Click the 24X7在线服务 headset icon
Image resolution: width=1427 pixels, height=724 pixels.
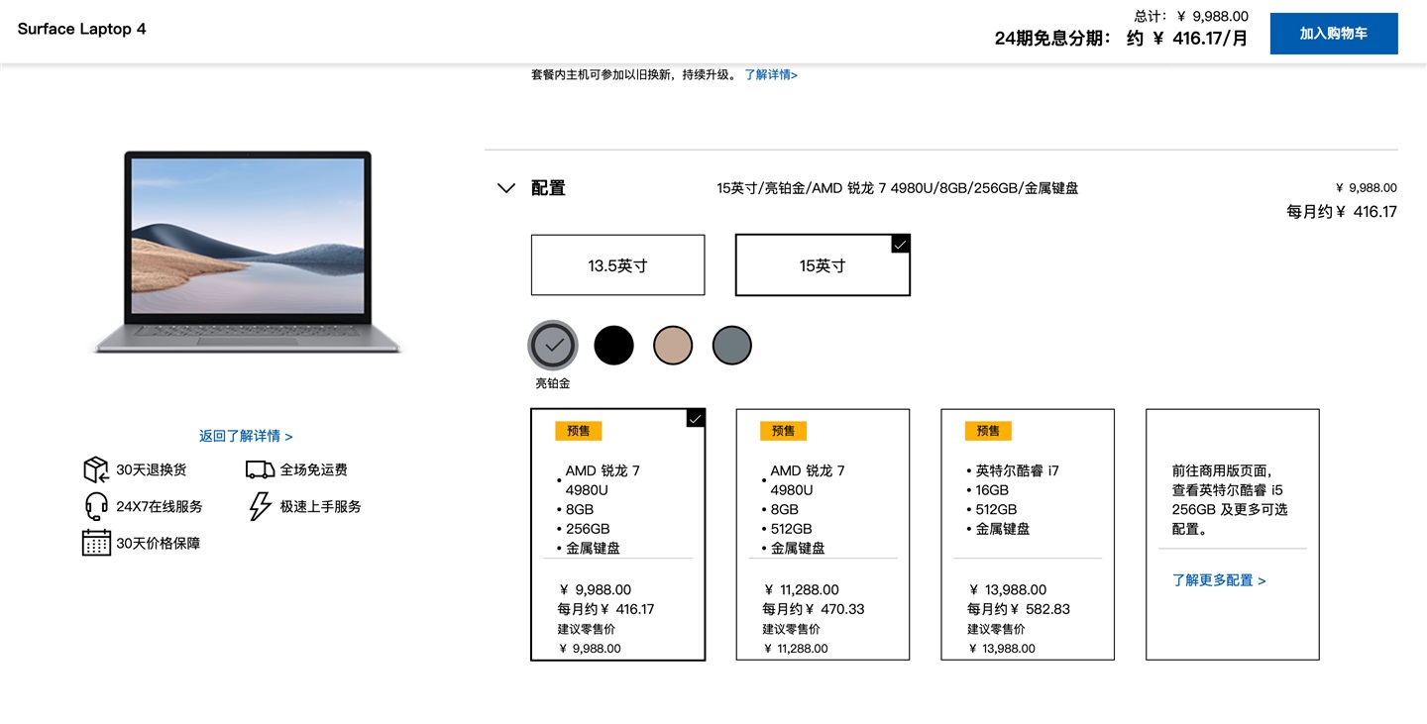[94, 506]
